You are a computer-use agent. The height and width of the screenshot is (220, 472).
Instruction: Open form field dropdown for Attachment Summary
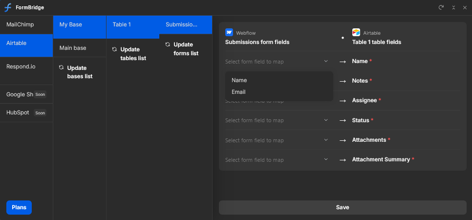point(277,160)
